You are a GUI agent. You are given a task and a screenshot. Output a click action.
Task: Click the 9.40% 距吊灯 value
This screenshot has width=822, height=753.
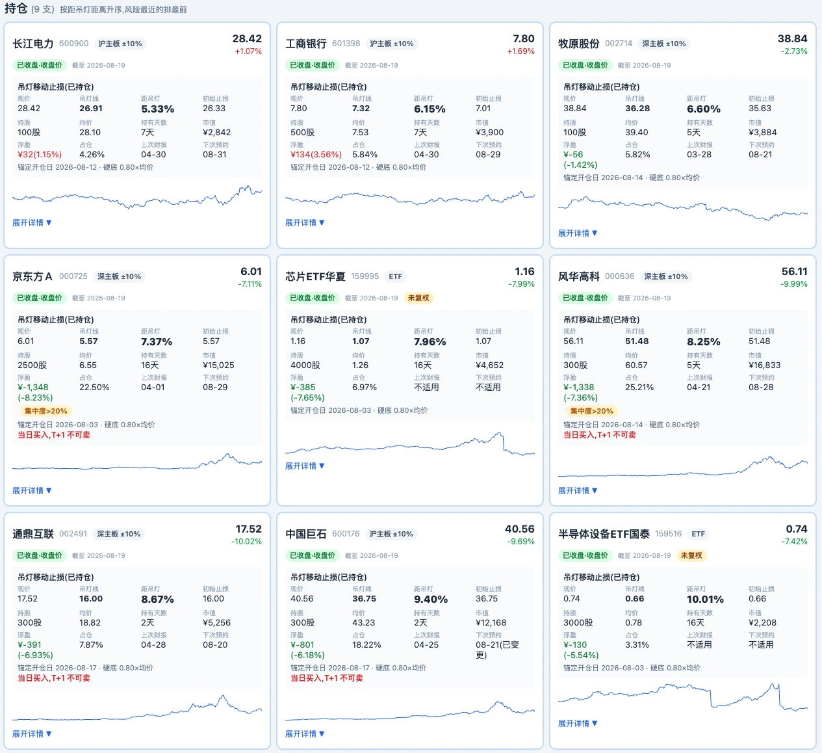(431, 600)
